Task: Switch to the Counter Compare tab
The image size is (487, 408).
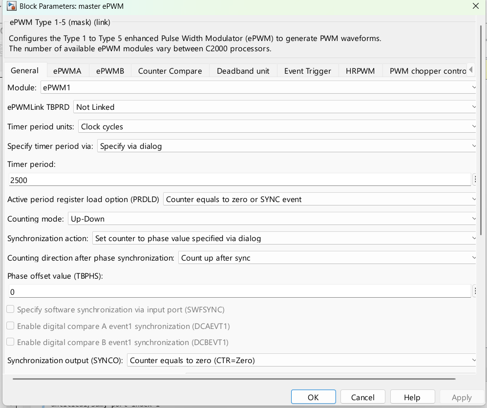Action: point(170,71)
